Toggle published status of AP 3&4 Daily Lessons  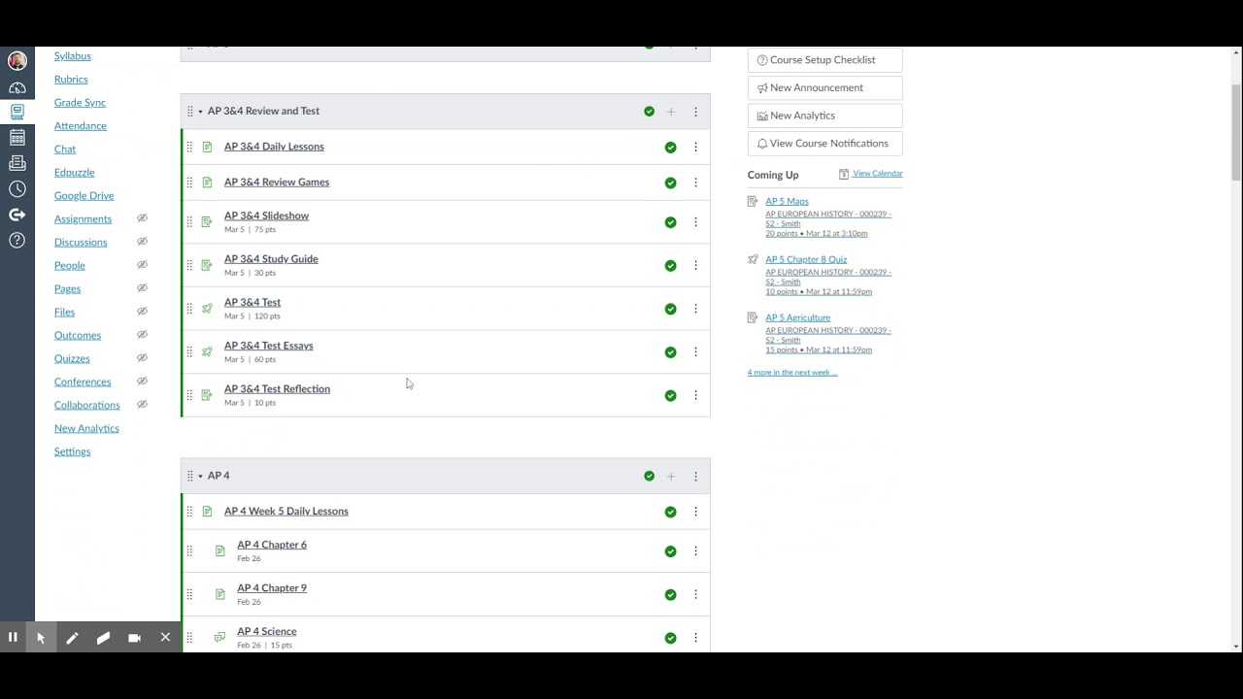coord(670,148)
